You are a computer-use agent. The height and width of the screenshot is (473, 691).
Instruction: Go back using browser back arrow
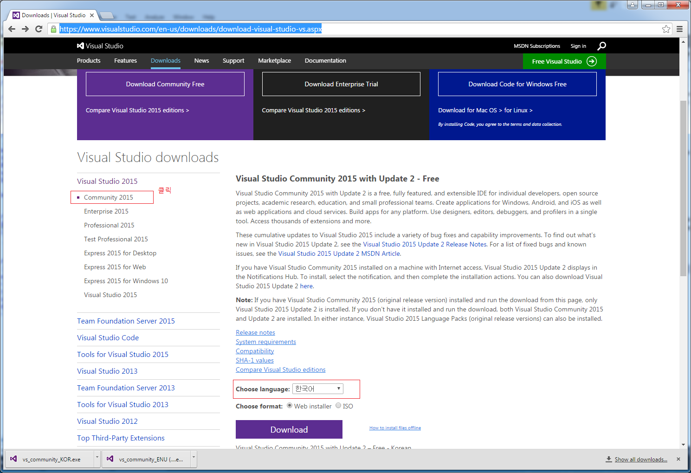[12, 29]
